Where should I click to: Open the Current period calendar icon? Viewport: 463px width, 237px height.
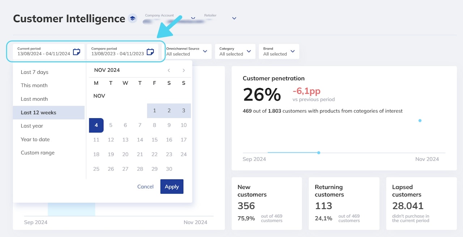[x=76, y=52]
